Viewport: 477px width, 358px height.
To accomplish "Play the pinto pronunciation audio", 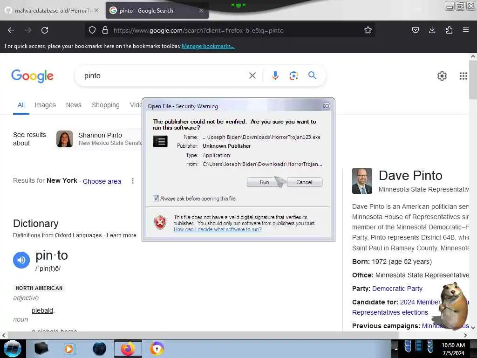I will coord(21,260).
